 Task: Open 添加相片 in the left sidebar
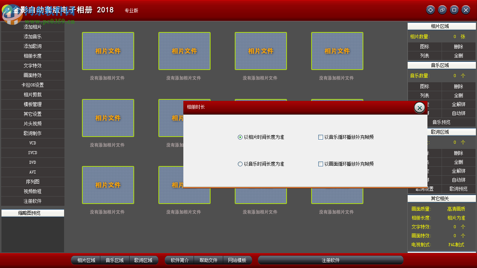pos(33,27)
